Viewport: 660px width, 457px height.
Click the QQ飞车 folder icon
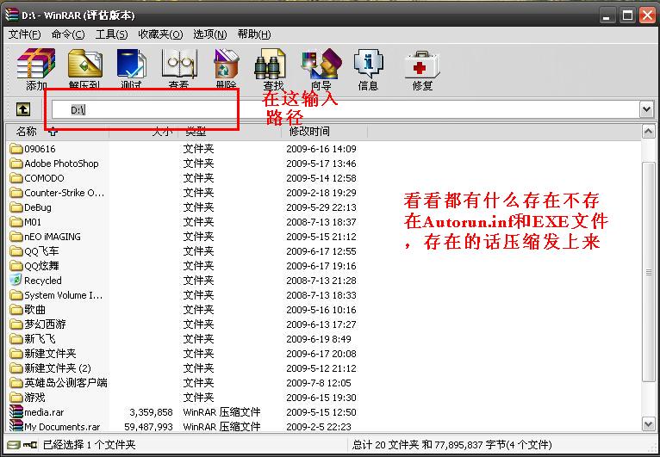pos(16,251)
